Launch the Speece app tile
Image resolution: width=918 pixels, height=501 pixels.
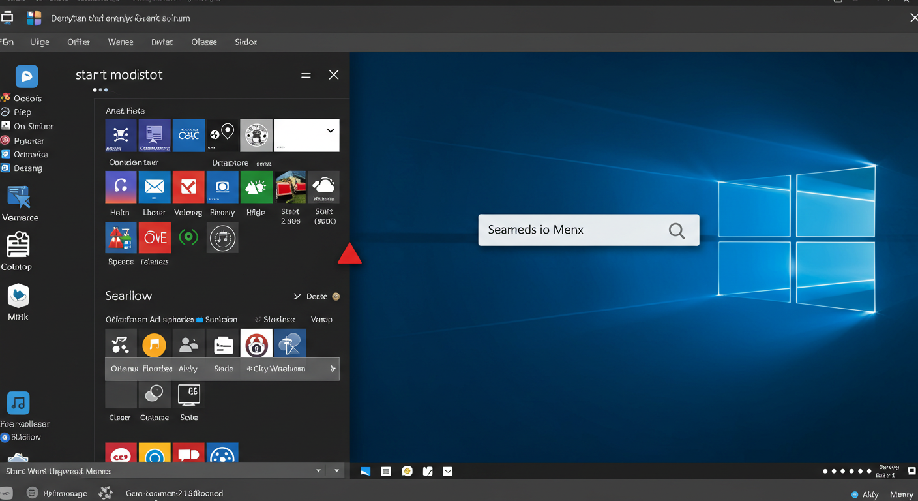(x=121, y=237)
